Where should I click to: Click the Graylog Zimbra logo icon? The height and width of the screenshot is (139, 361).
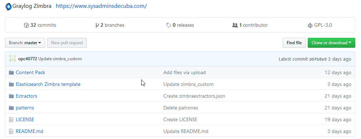point(8,6)
